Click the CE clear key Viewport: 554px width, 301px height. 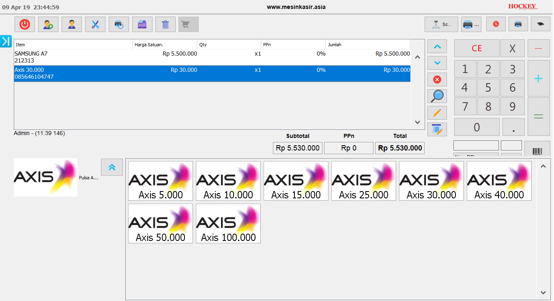477,48
